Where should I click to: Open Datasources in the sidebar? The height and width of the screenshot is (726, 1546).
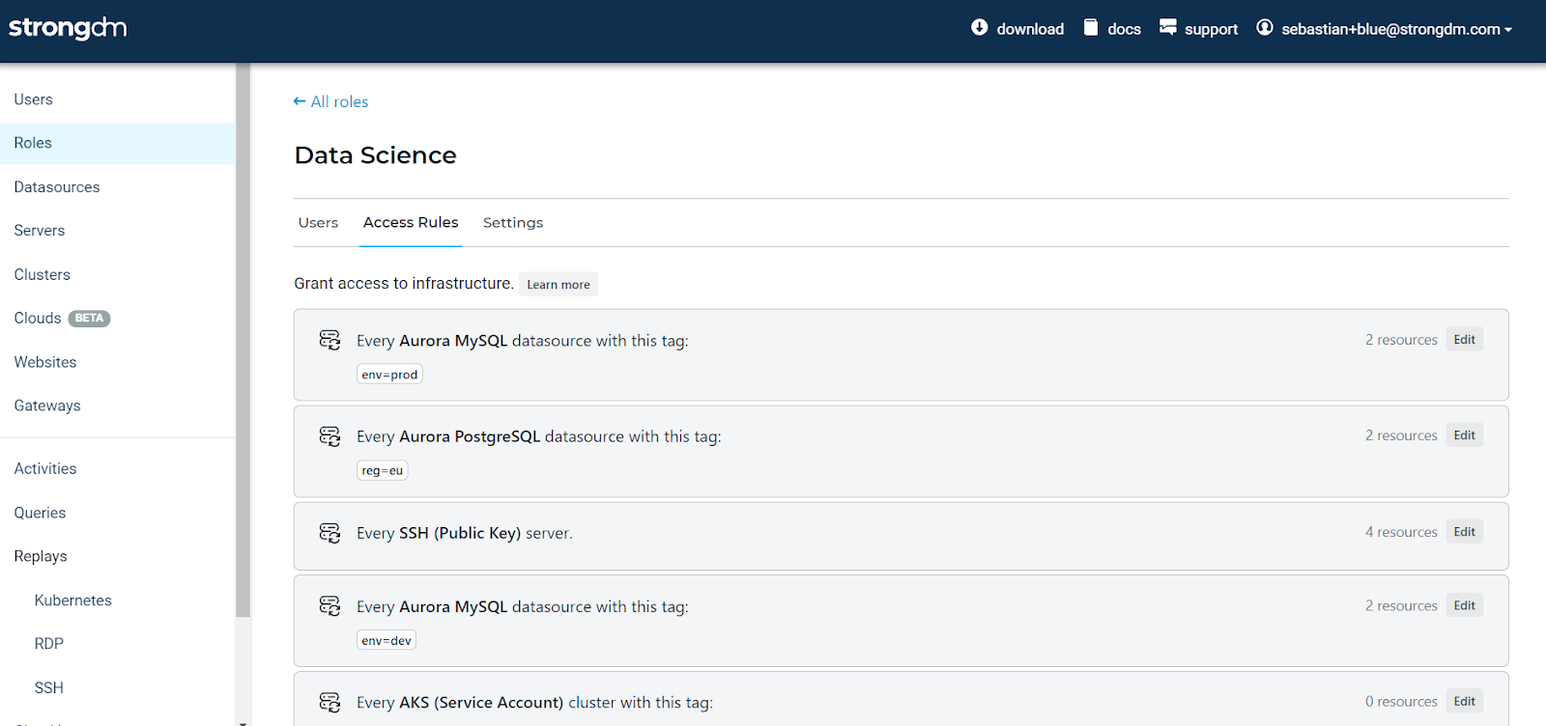(117, 187)
